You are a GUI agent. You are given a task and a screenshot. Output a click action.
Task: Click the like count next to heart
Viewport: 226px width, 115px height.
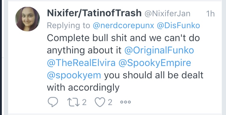click(x=110, y=102)
